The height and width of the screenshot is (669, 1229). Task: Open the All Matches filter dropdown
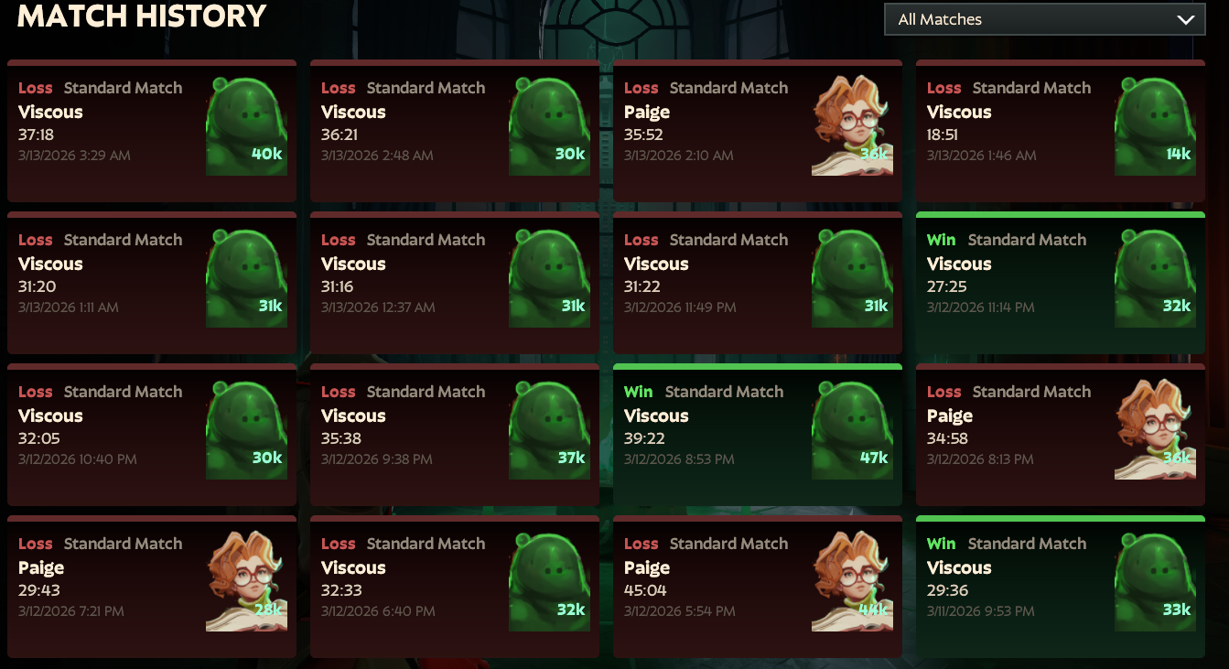coord(1044,19)
